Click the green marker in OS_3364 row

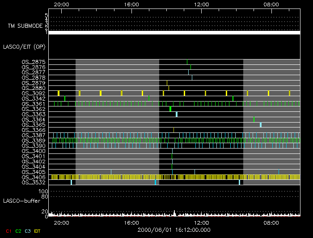coord(254,119)
